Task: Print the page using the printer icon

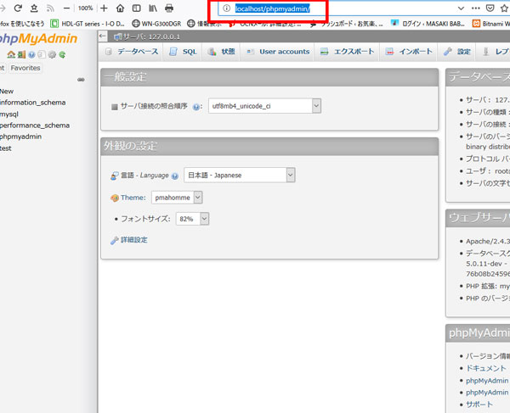Action: tap(169, 8)
